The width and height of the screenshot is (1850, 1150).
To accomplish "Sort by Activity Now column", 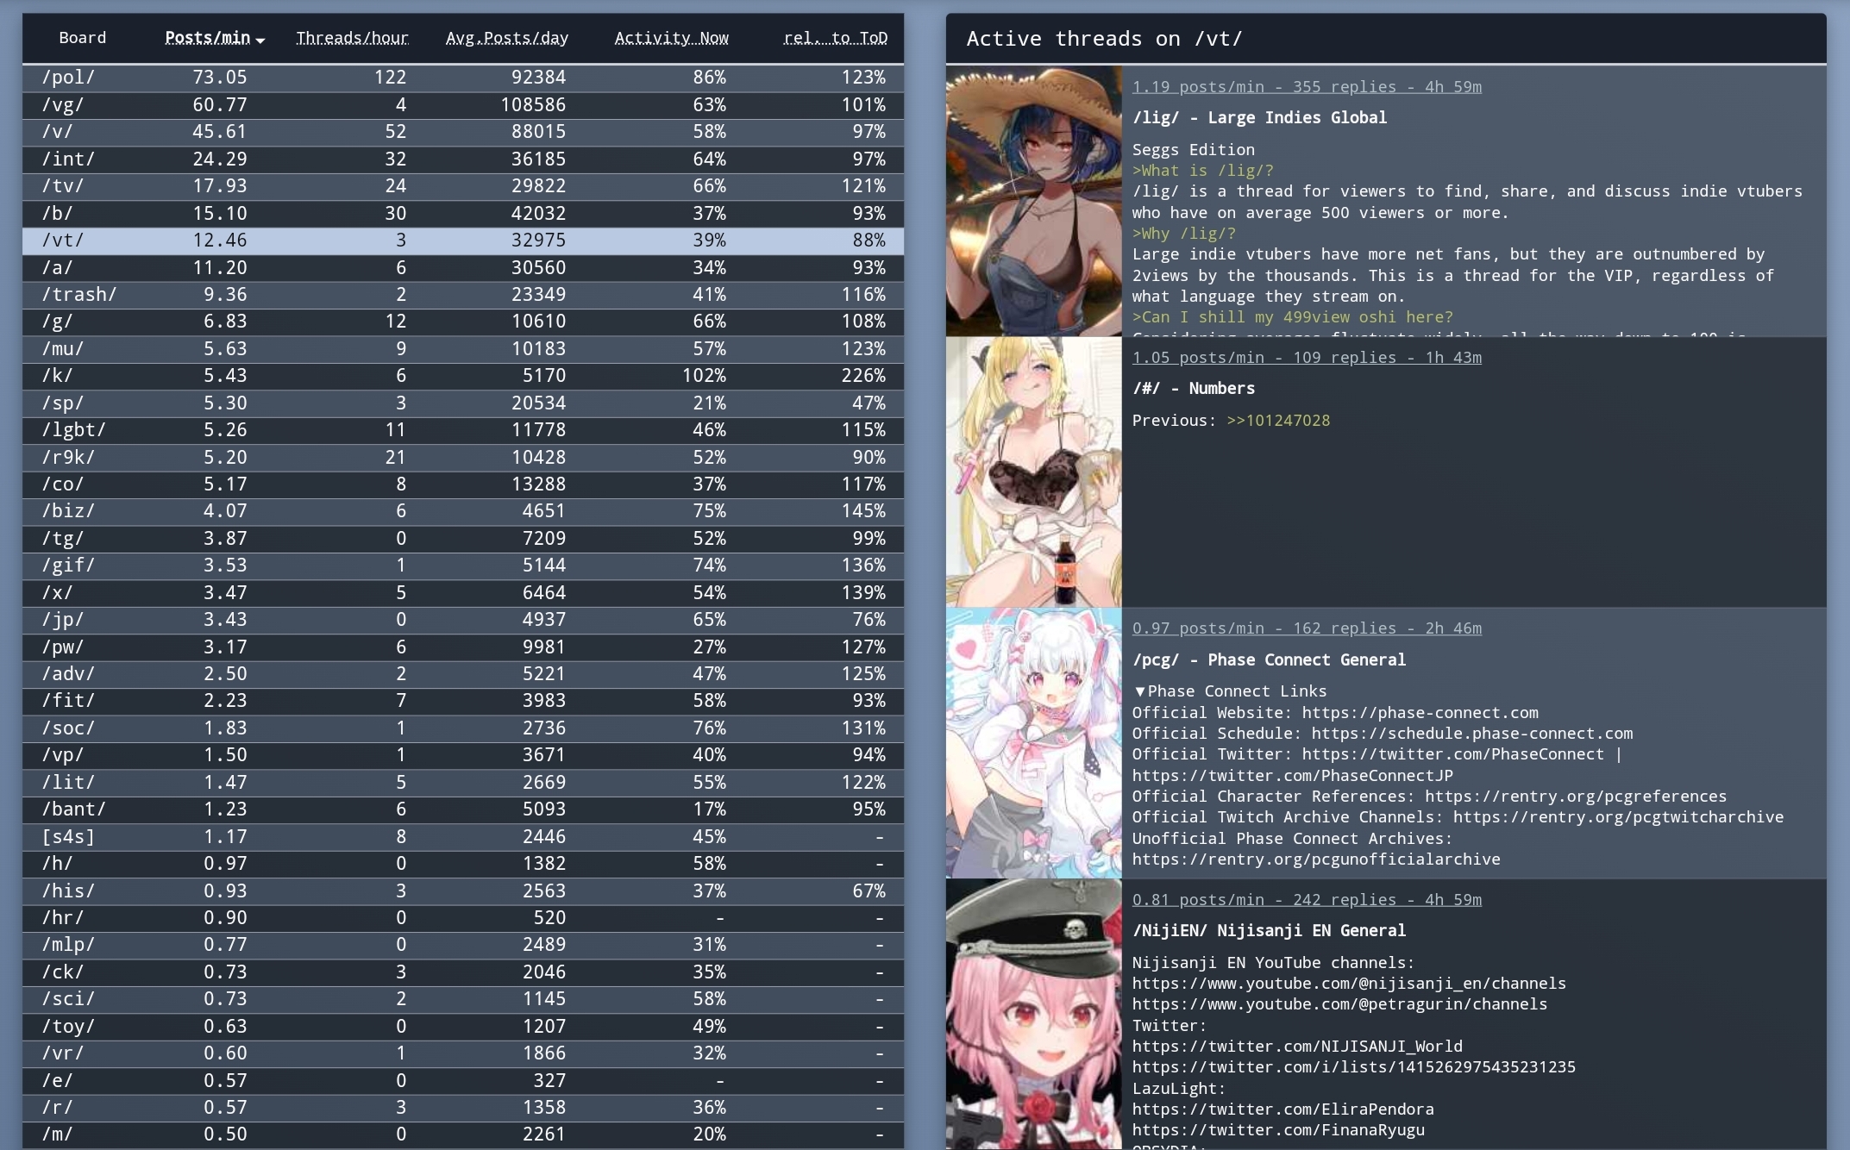I will [x=671, y=38].
